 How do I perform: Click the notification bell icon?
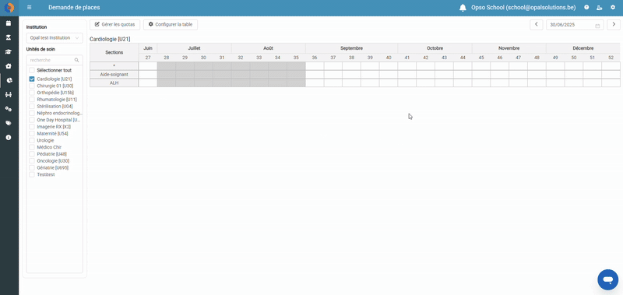click(x=463, y=8)
